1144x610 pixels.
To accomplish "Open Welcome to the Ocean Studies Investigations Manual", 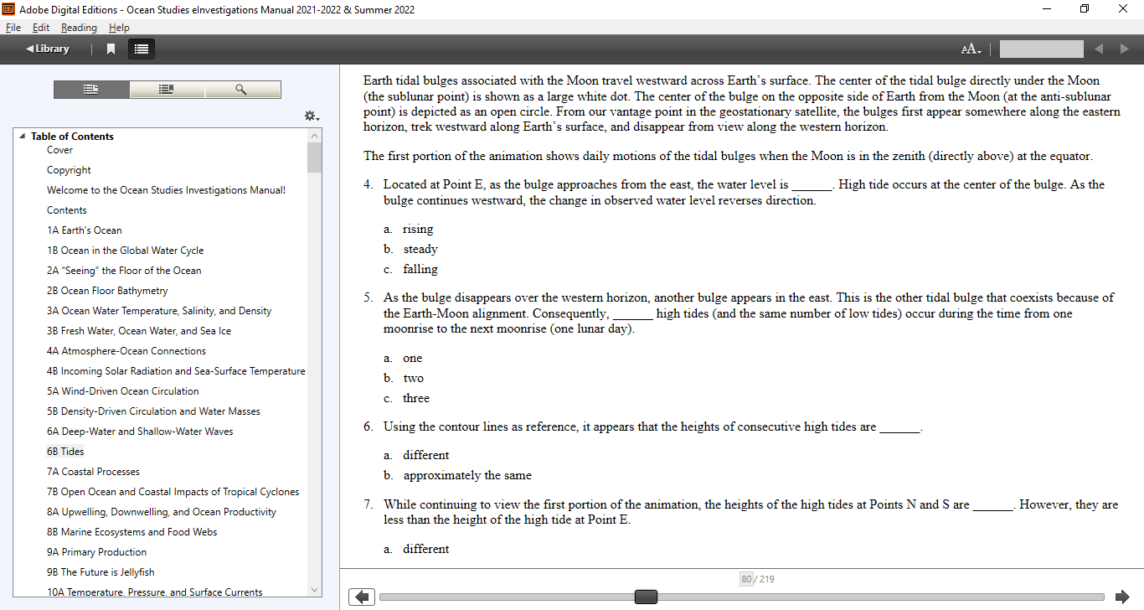I will click(x=166, y=190).
